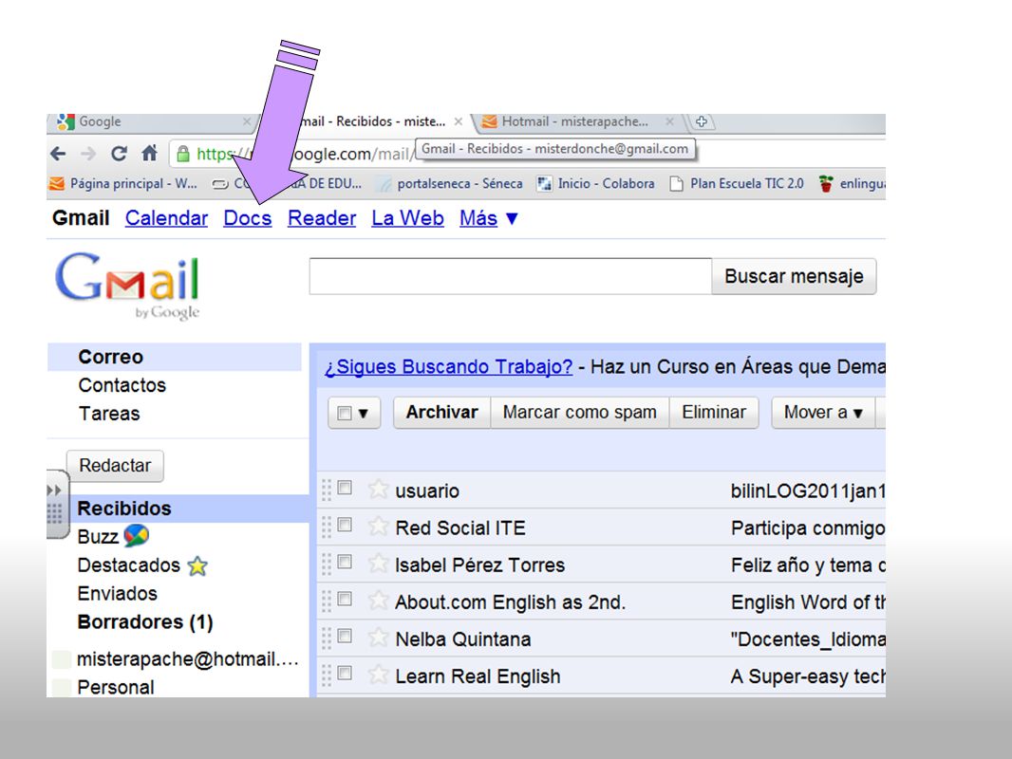Open the ¿Sigues Buscando Trabajo? ad link
Viewport: 1012px width, 759px height.
[x=448, y=366]
